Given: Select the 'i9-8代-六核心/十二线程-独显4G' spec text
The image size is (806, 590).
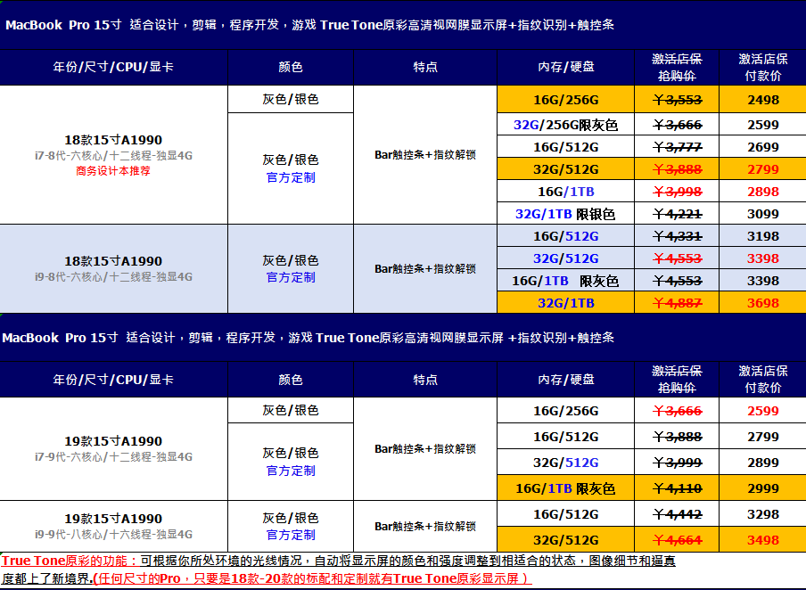Looking at the screenshot, I should pos(113,277).
